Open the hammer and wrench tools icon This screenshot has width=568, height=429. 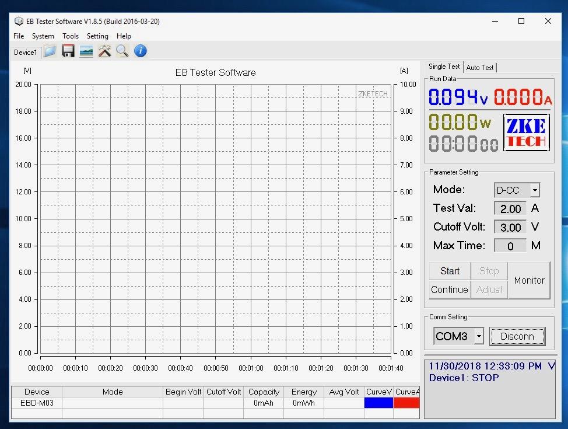(104, 51)
